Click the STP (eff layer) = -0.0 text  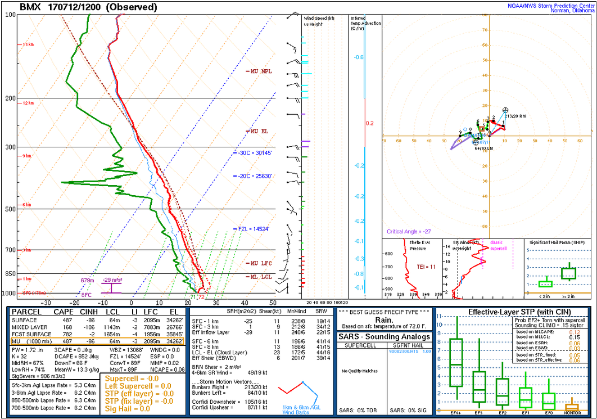[x=139, y=394]
